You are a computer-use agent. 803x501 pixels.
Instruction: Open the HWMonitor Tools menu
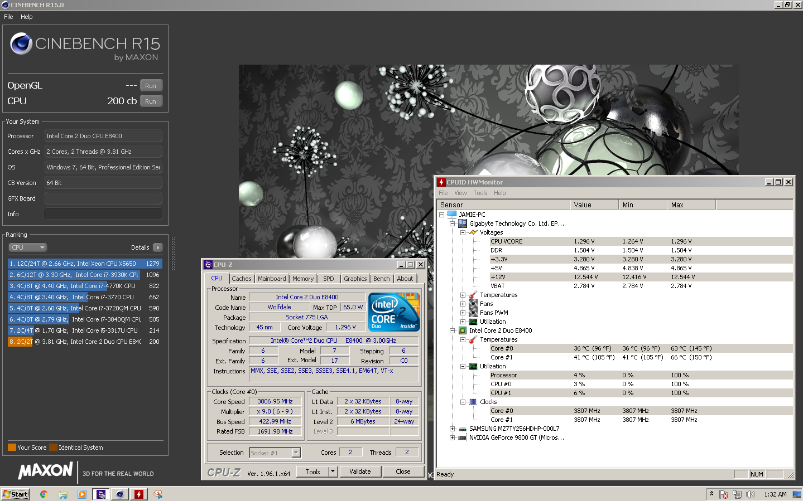pyautogui.click(x=480, y=193)
